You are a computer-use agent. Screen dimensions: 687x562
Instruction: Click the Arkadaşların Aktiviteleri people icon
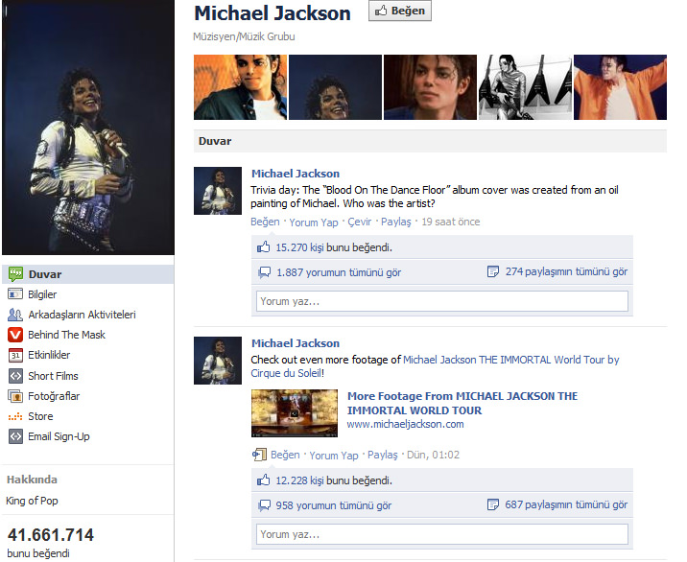pos(15,315)
